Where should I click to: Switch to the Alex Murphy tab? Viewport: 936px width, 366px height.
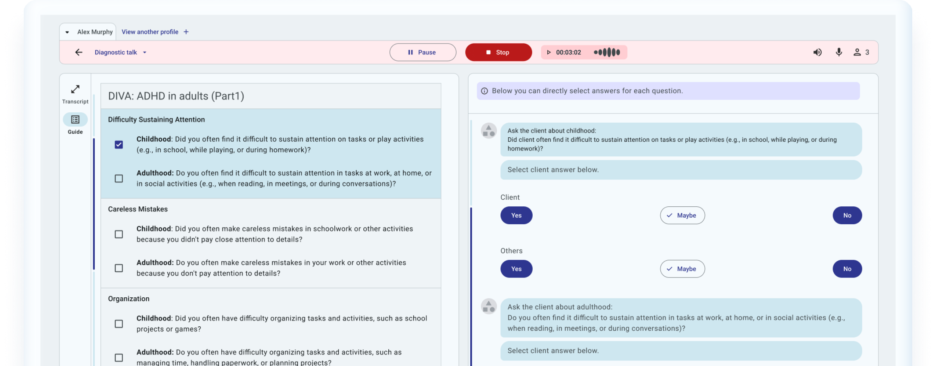tap(94, 32)
